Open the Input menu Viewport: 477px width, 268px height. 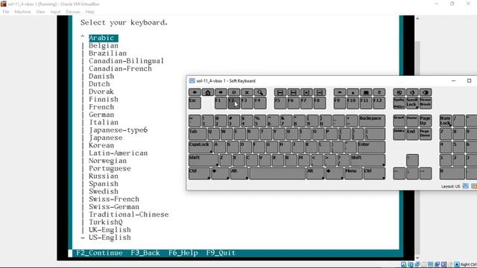click(x=55, y=12)
